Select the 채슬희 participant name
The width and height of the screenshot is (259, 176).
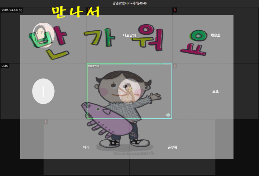[x=215, y=35]
